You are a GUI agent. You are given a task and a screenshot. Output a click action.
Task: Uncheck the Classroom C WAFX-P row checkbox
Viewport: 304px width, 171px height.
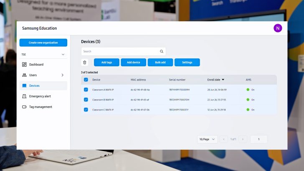(x=86, y=110)
